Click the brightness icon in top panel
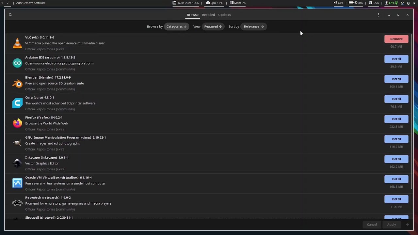418x235 pixels. point(371,3)
